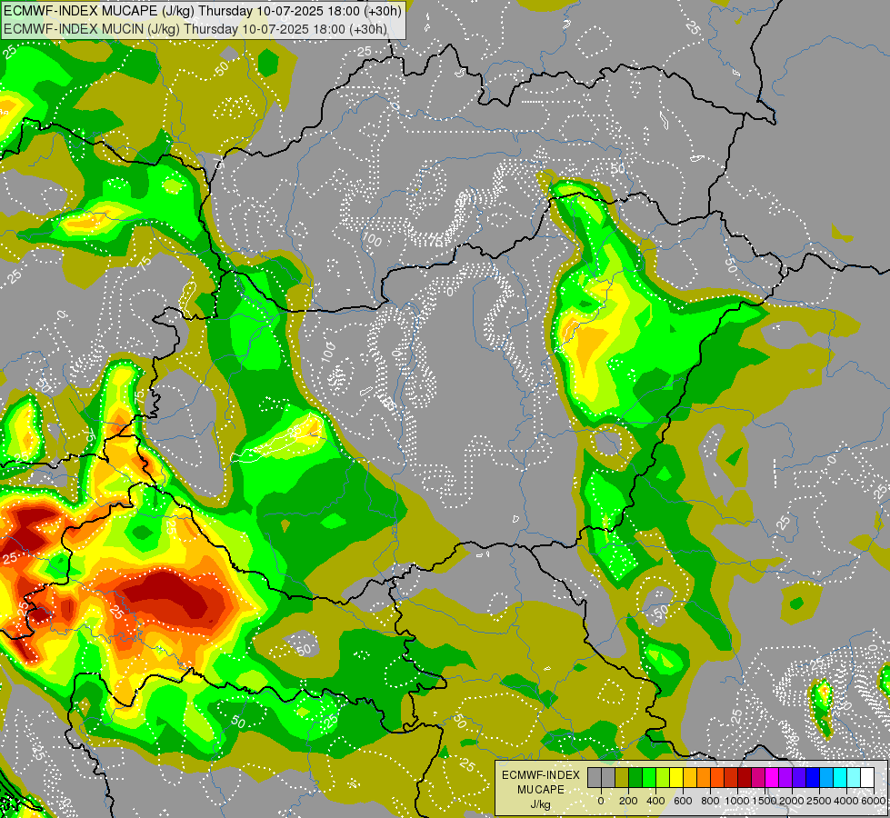Screen dimensions: 890x818
Task: Click the J/kg unit in the legend
Action: (x=540, y=804)
